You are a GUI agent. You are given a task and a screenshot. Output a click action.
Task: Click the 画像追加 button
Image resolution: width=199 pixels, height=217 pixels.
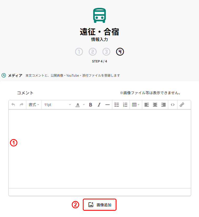click(x=100, y=205)
